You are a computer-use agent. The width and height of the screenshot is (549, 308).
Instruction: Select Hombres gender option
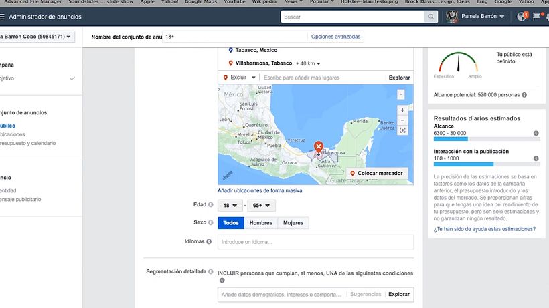pos(261,222)
